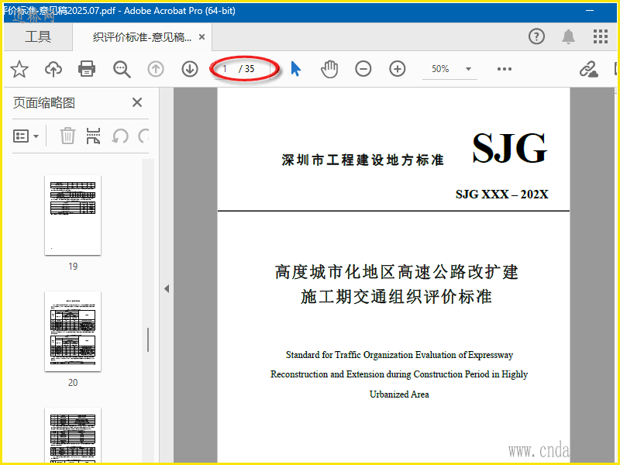Activate the hand pan tool

[x=329, y=69]
